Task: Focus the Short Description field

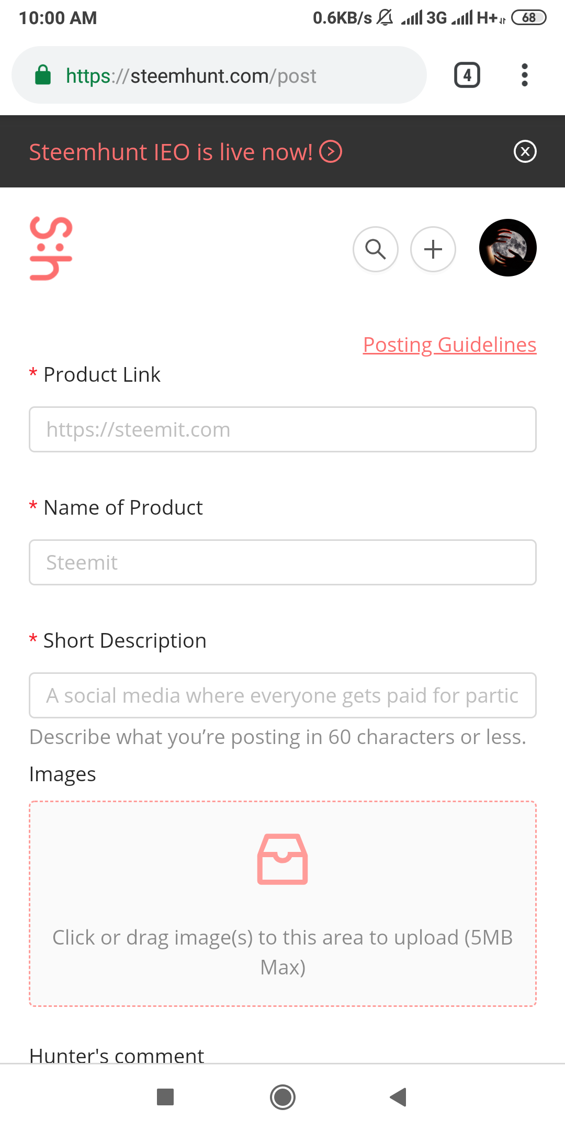Action: point(282,695)
